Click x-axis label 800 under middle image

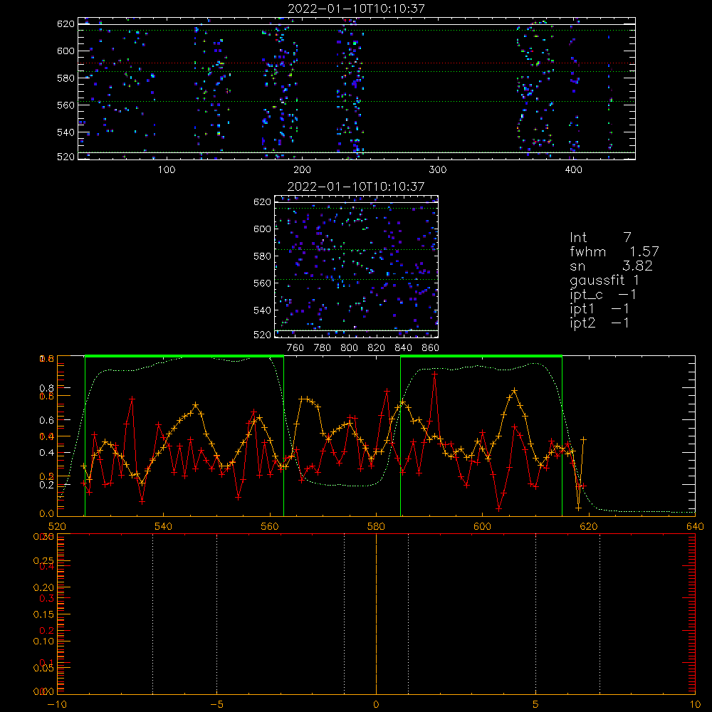[349, 348]
